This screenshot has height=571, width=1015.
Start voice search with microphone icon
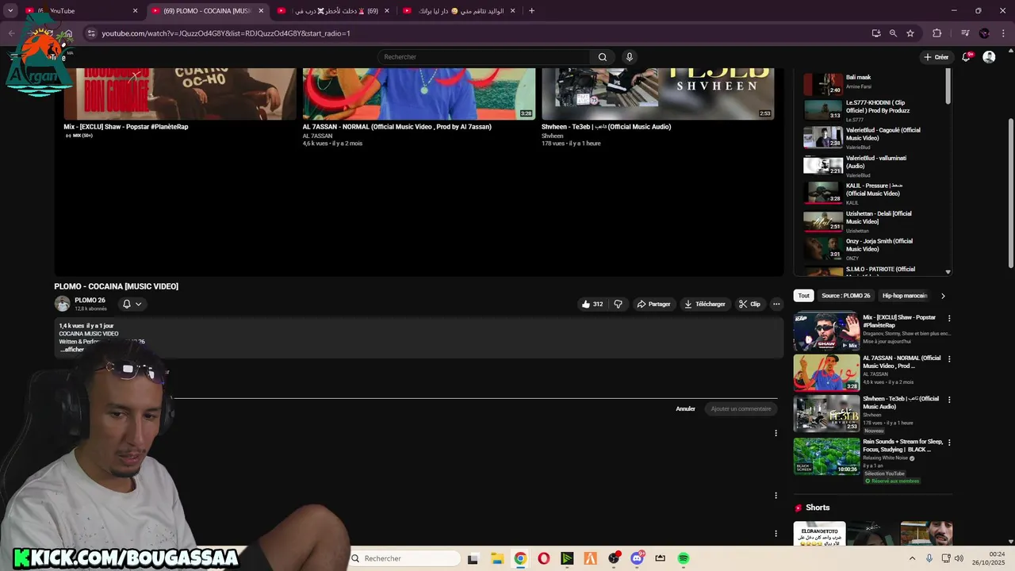(629, 57)
